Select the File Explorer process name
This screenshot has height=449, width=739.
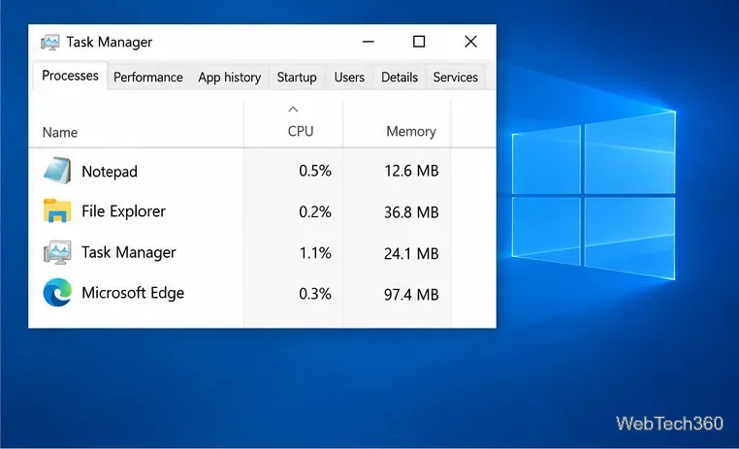click(x=123, y=211)
